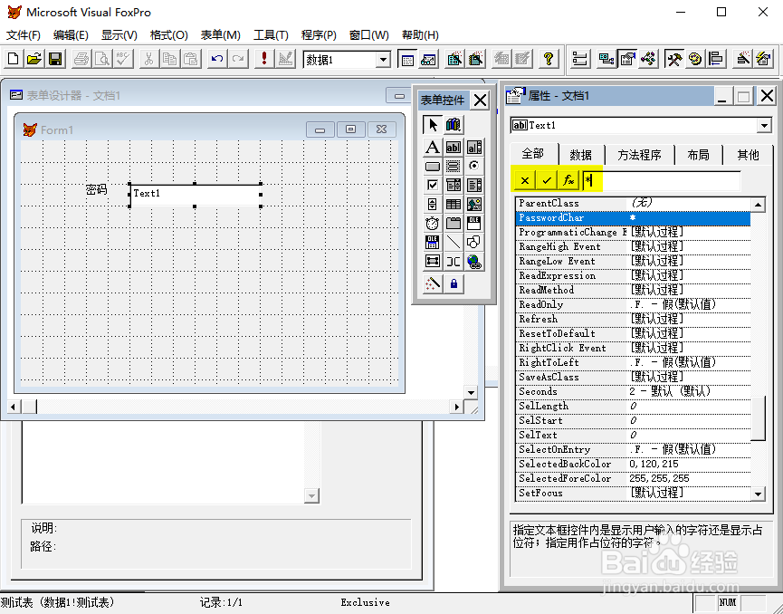The image size is (783, 614).
Task: Select the Image control tool
Action: [x=474, y=205]
